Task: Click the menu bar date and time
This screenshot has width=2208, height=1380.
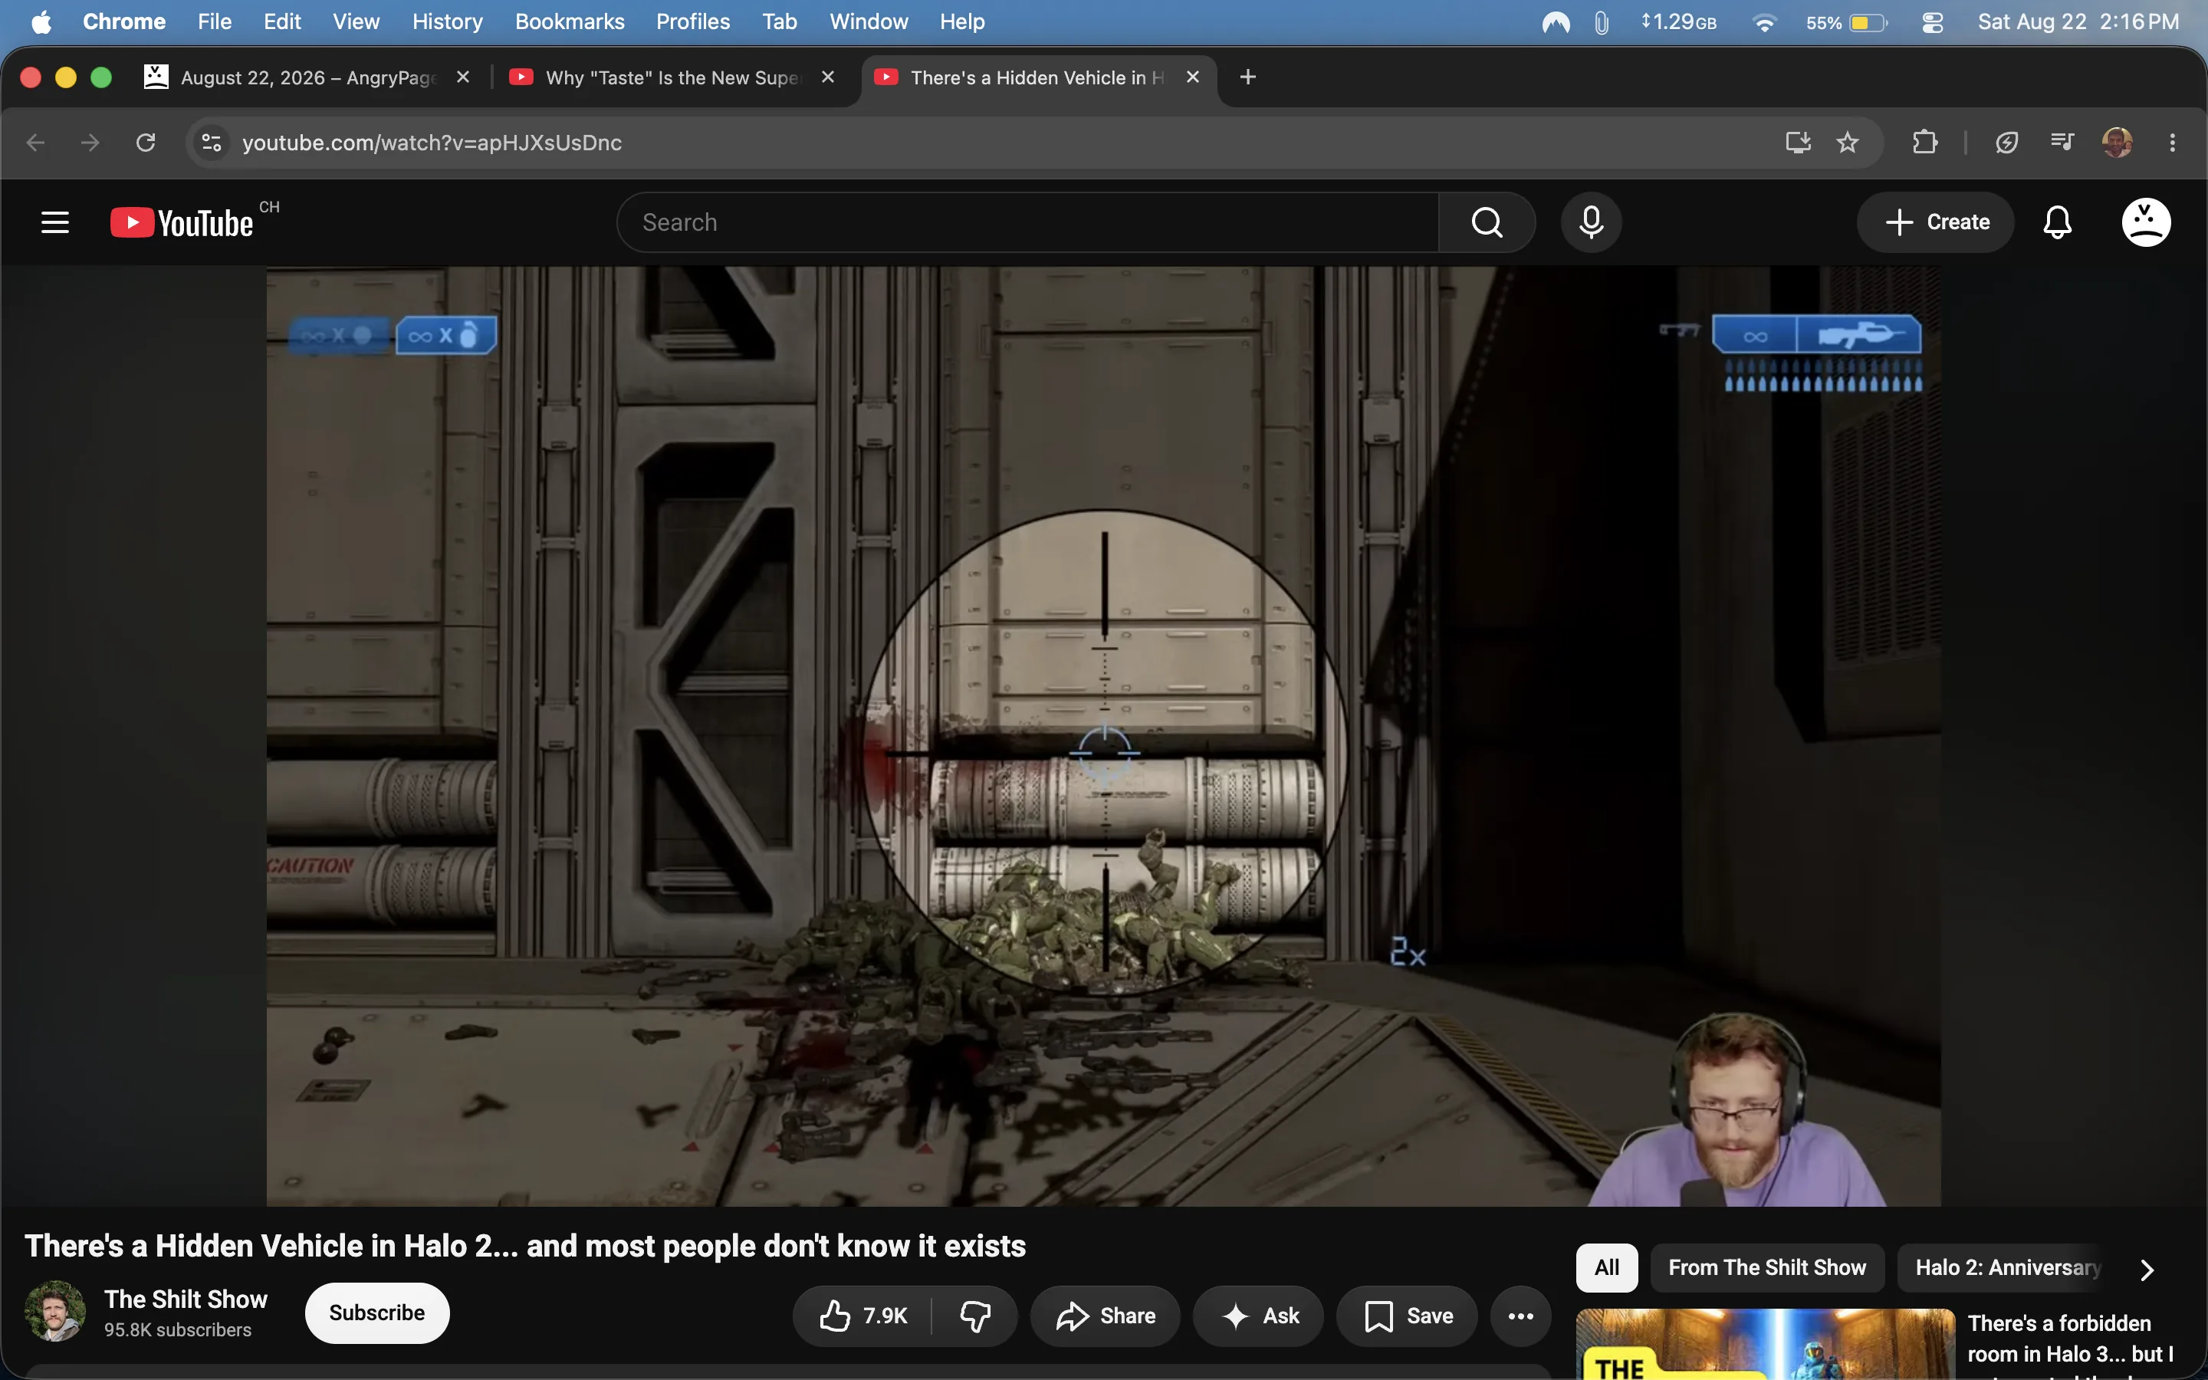Action: click(2078, 22)
